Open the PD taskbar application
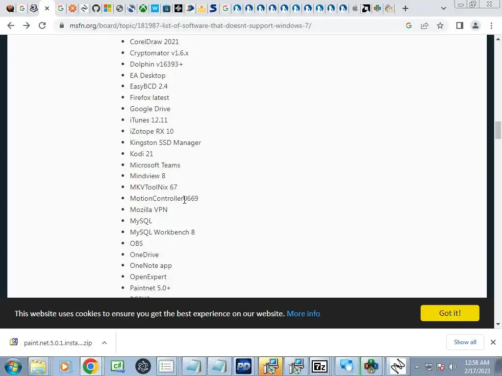The image size is (502, 376). coord(243,366)
